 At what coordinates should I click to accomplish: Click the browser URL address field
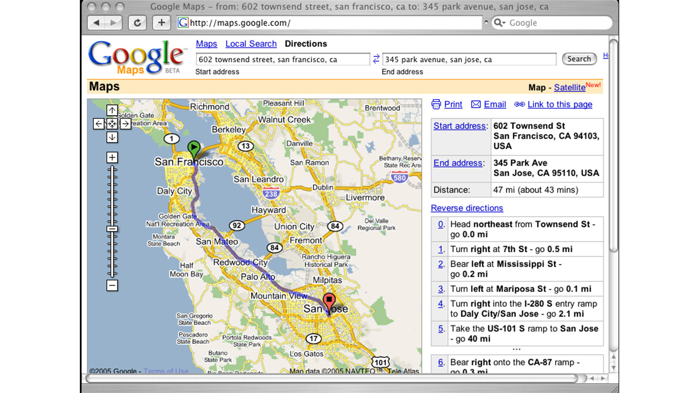(x=330, y=23)
